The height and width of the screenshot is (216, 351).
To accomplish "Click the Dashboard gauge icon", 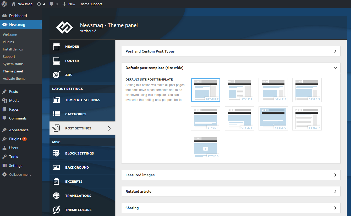I will 4,16.
